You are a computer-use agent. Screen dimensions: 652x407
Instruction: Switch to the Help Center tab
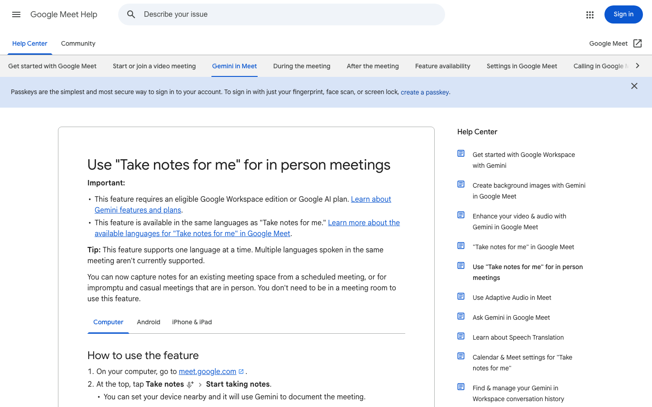[x=30, y=43]
